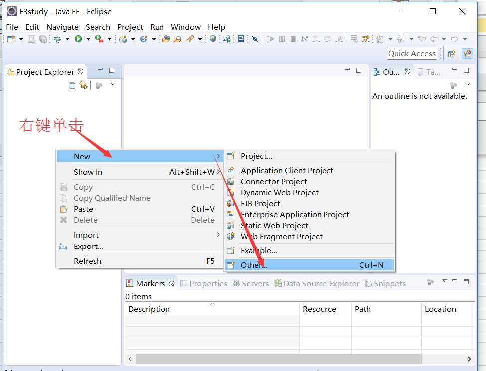Open the Markers View Menu triangle
The width and height of the screenshot is (486, 371).
click(x=445, y=281)
